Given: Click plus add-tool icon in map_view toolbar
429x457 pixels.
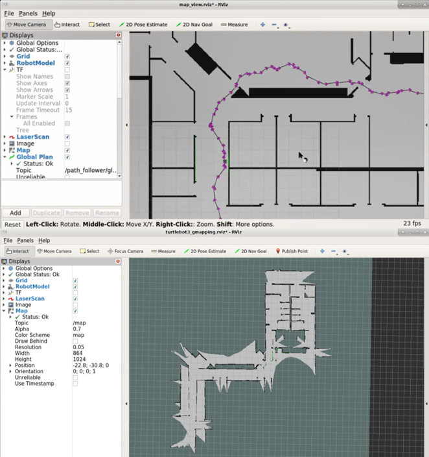Looking at the screenshot, I should point(262,25).
